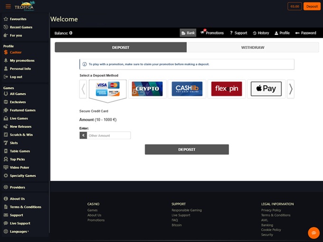Pick the Flexepin payment method
323x242 pixels.
pos(227,89)
